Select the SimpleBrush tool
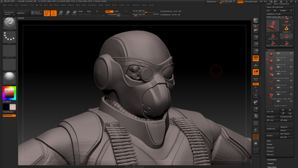 (x=286, y=29)
